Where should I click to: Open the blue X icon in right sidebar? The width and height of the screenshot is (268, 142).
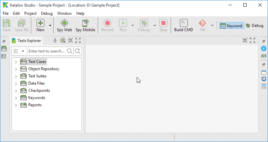click(264, 49)
